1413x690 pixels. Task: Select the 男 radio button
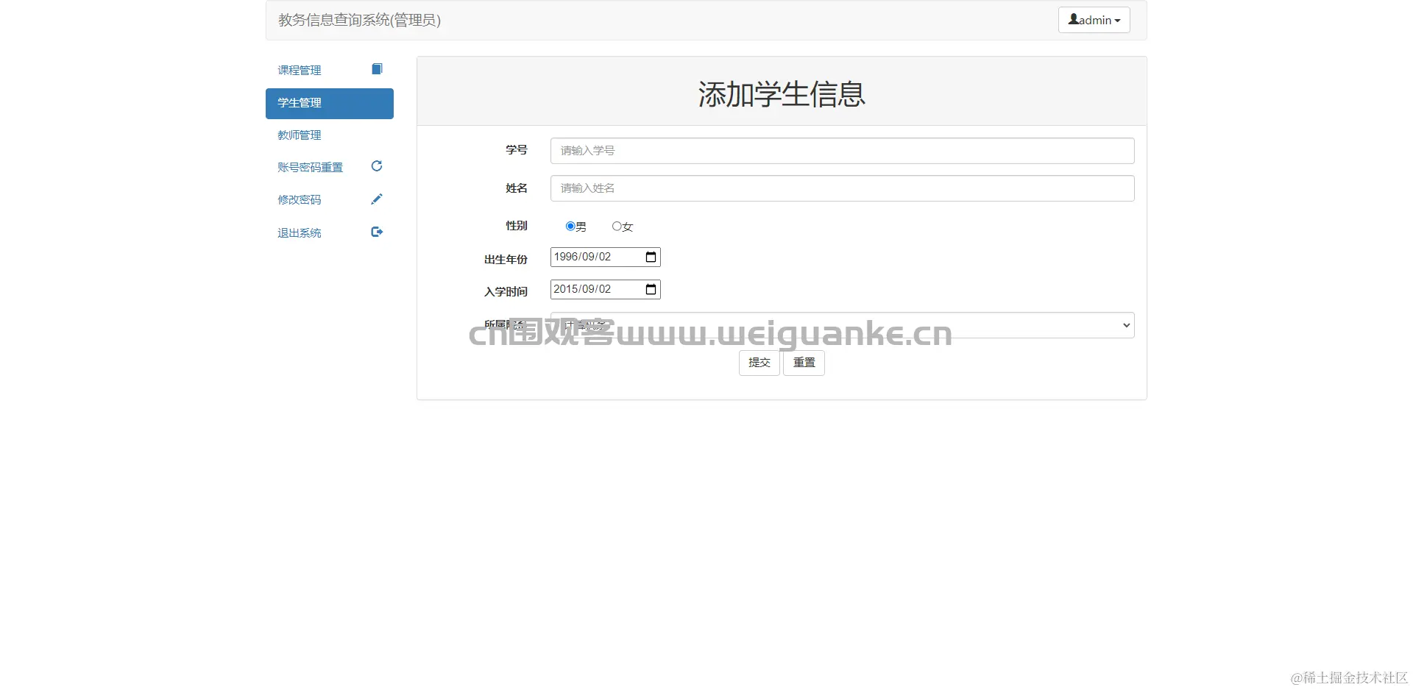point(570,226)
